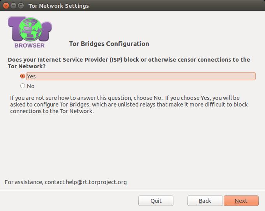Click the Tor Bridges Configuration heading
265x211 pixels.
pos(109,44)
